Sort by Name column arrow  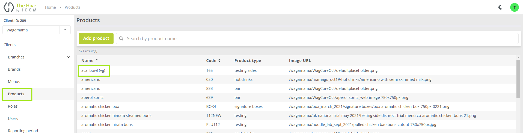click(x=97, y=60)
